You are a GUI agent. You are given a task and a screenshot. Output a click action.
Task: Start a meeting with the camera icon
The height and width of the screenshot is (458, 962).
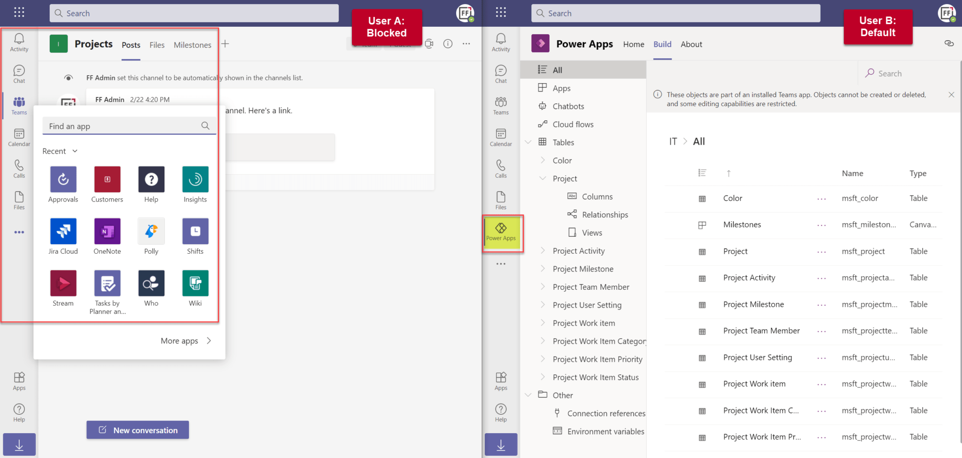(x=429, y=44)
